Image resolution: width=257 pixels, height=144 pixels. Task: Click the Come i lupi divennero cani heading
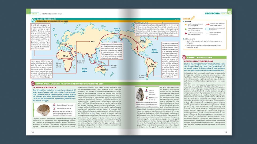coord(198,61)
